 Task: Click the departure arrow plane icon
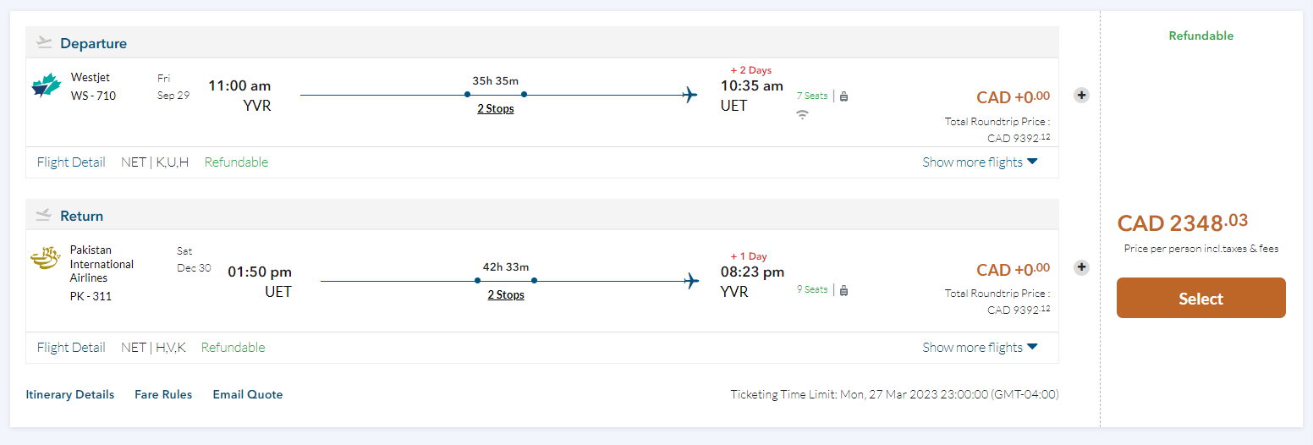690,94
